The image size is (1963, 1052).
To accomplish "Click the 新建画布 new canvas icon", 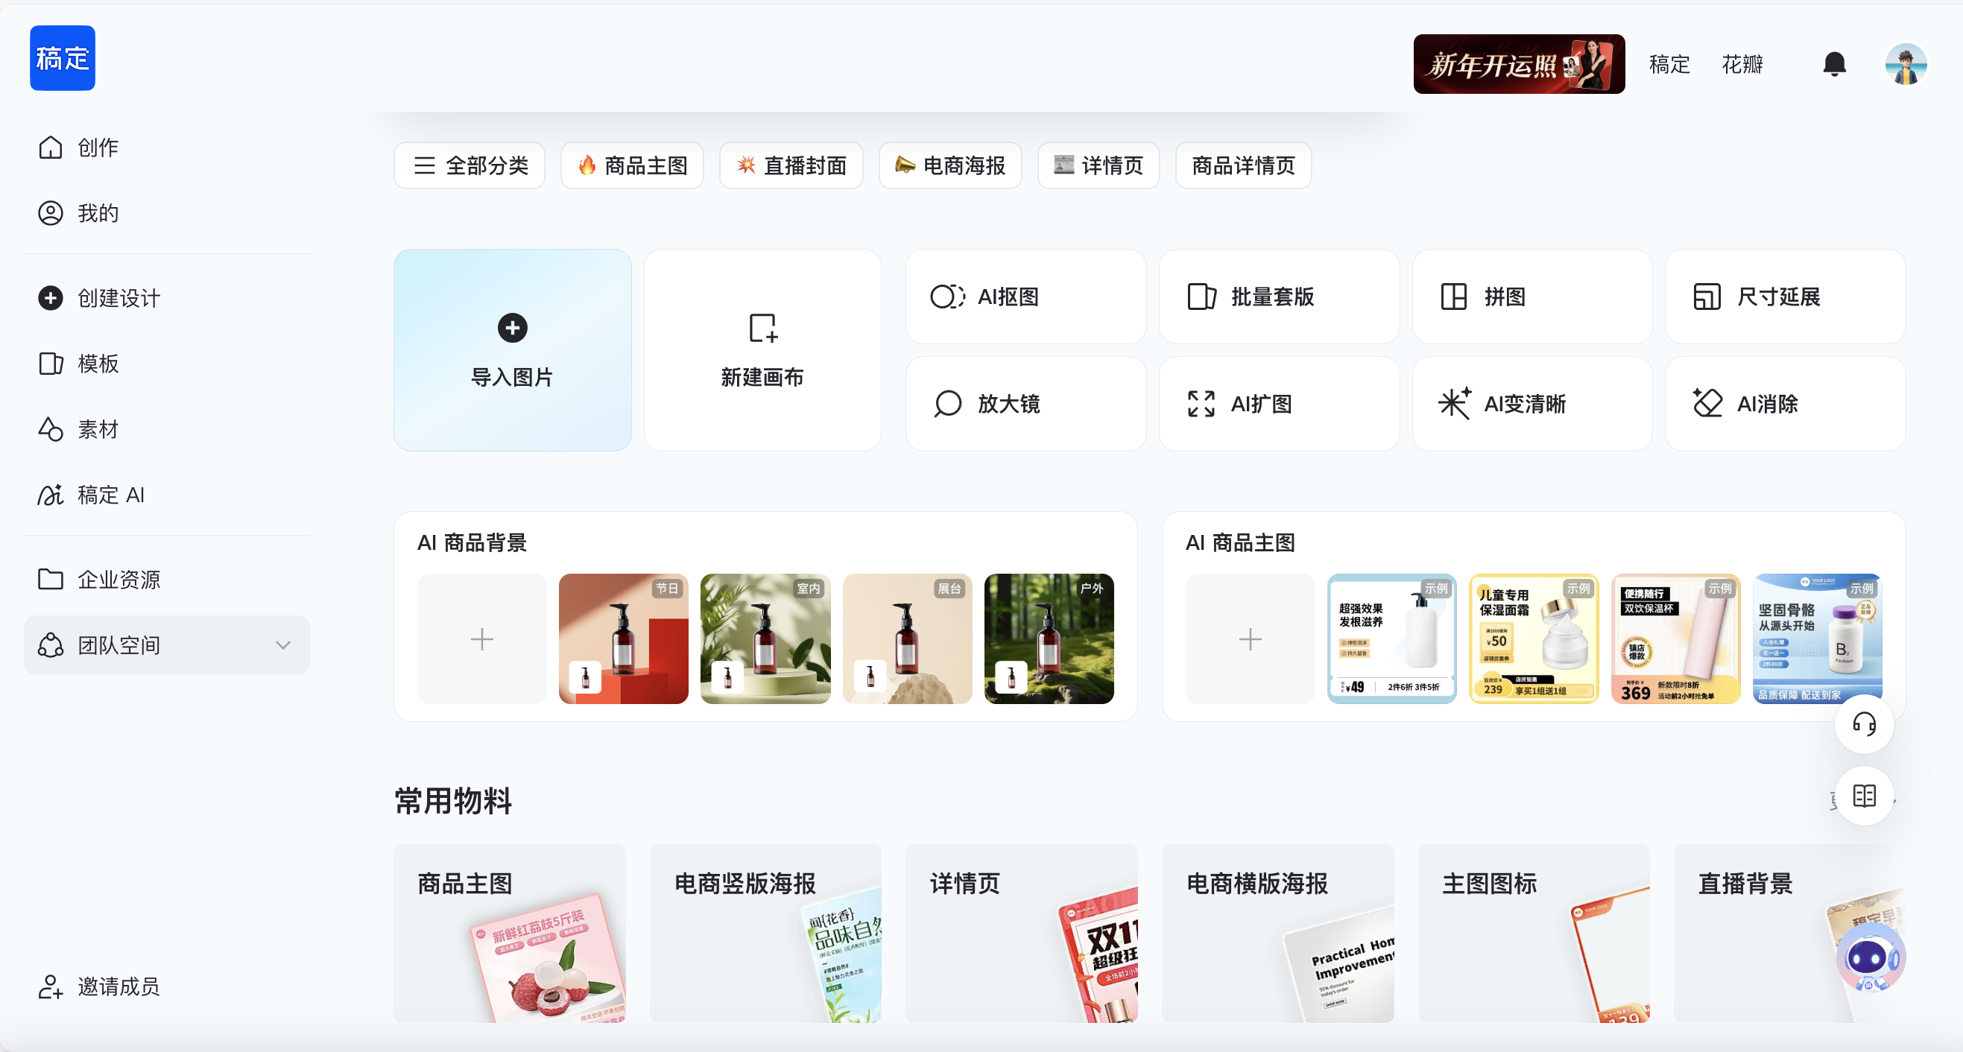I will click(762, 329).
